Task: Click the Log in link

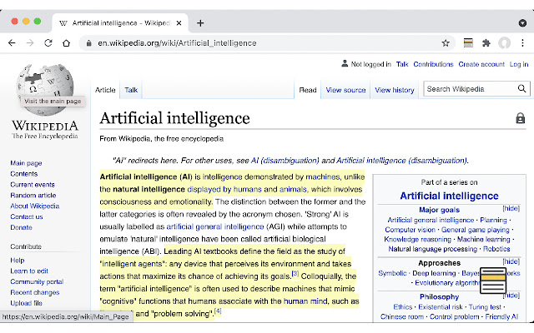Action: (519, 64)
